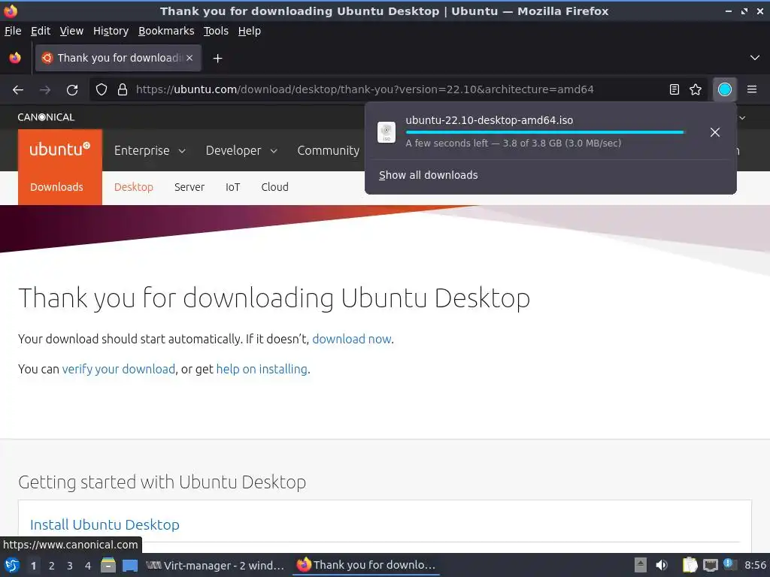Open 'Install Ubuntu Desktop' link

pyautogui.click(x=105, y=524)
